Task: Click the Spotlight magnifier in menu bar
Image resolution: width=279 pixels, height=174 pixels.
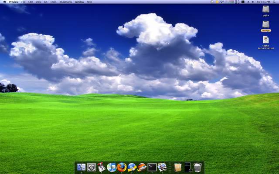Action: pyautogui.click(x=274, y=2)
